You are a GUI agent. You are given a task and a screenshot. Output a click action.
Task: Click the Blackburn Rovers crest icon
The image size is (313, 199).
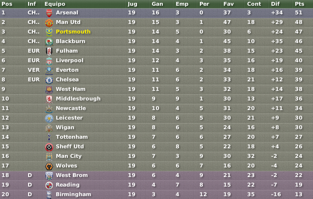coord(49,42)
